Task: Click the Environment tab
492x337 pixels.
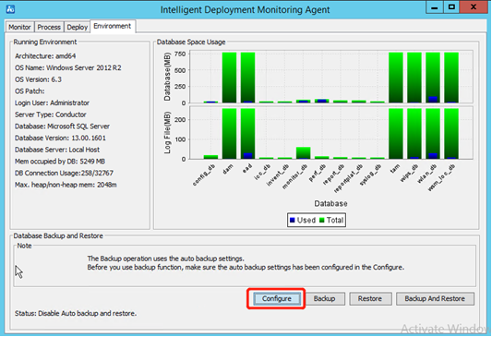Action: coord(113,26)
